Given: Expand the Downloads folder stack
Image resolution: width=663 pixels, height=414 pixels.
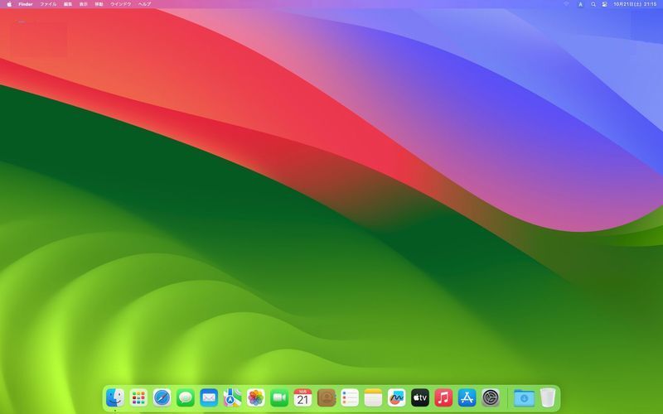Looking at the screenshot, I should pos(524,398).
